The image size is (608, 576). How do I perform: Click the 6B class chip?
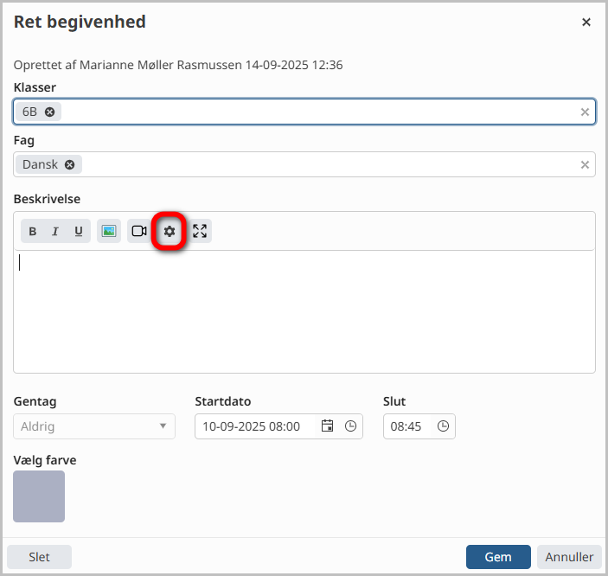(x=38, y=112)
